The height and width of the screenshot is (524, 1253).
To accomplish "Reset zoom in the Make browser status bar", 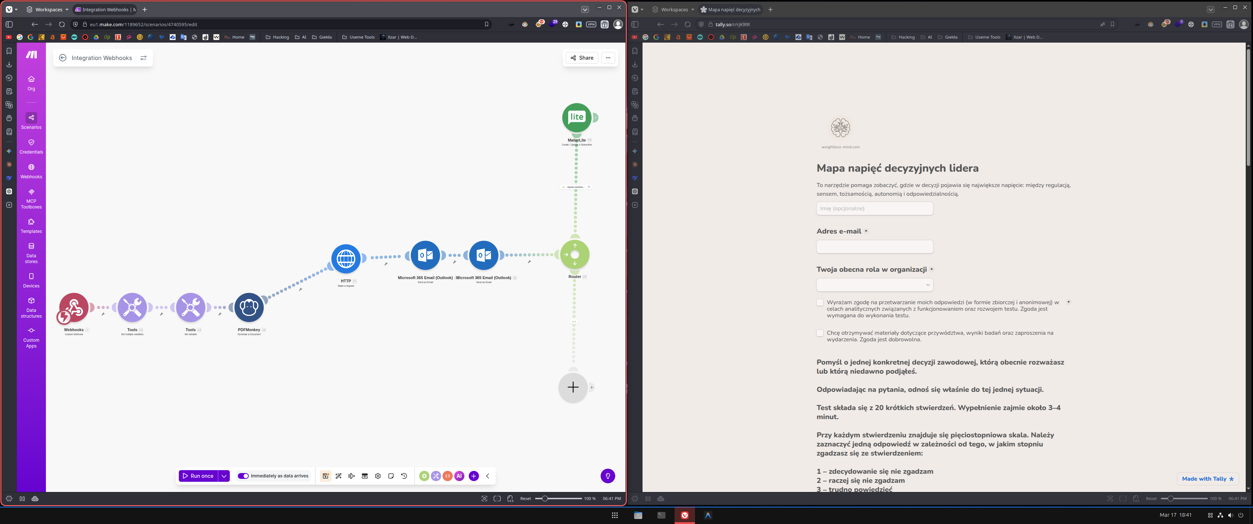I will tap(525, 499).
